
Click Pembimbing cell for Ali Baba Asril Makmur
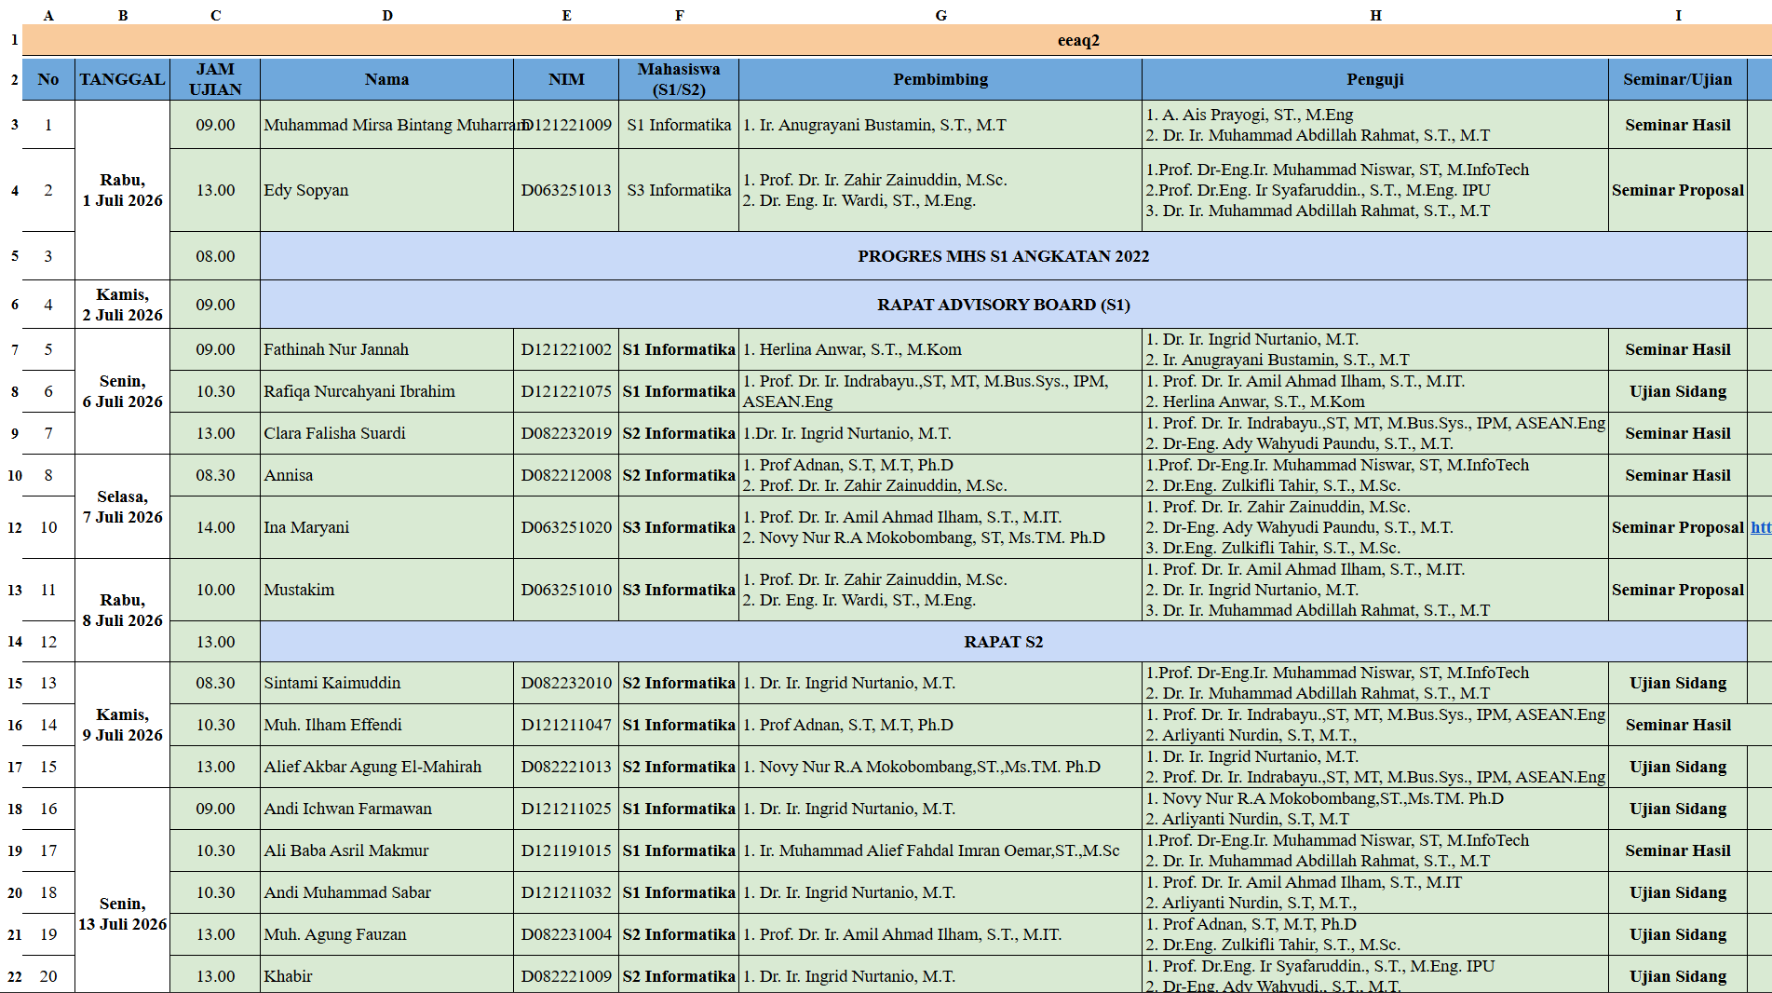click(940, 850)
